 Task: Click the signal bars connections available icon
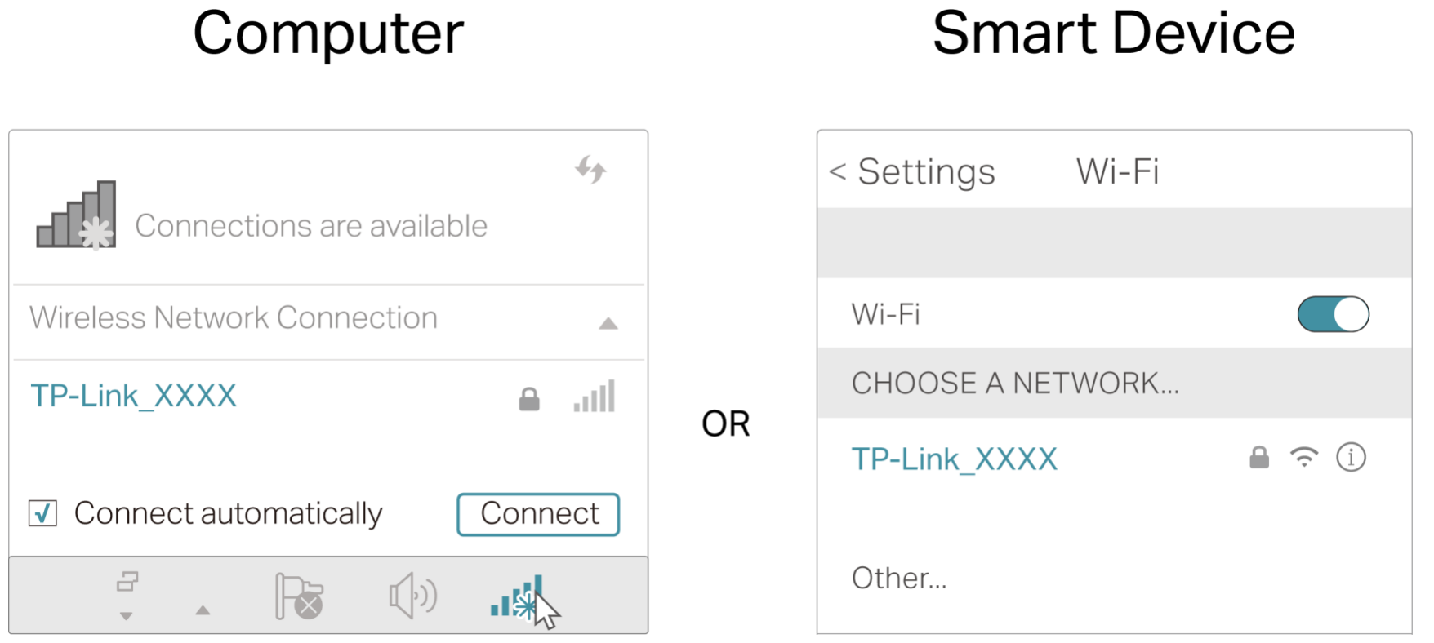coord(77,215)
